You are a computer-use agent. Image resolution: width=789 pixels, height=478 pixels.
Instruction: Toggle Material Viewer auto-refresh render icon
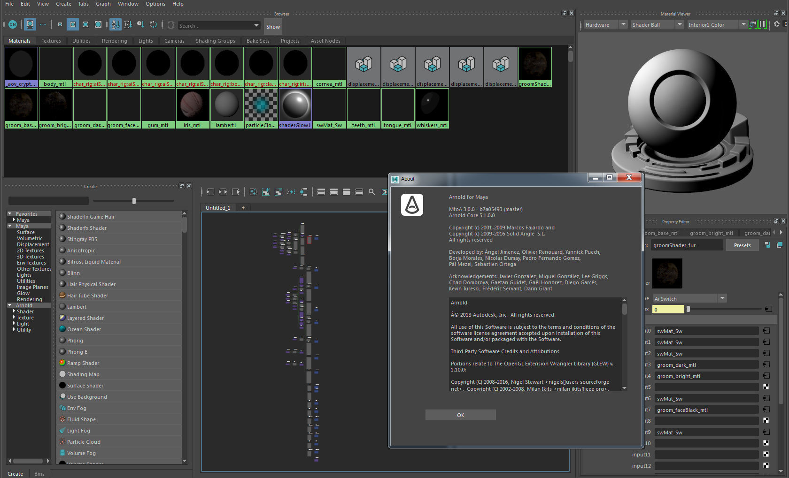coord(753,24)
